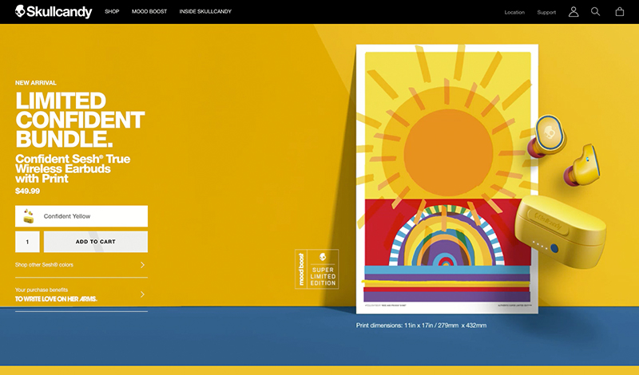The height and width of the screenshot is (375, 639).
Task: Open the search magnifier icon
Action: (595, 12)
